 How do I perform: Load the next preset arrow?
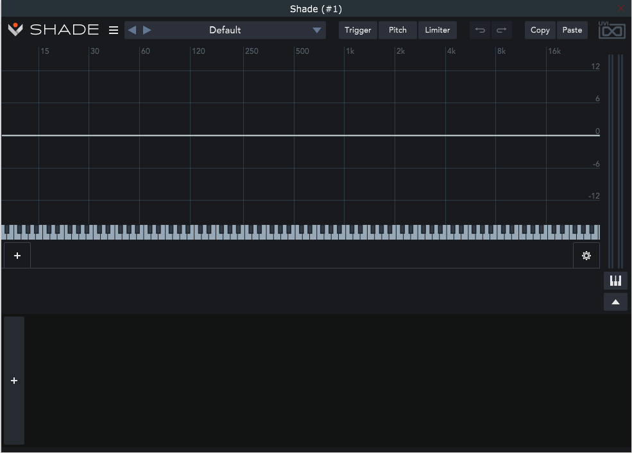click(x=147, y=30)
